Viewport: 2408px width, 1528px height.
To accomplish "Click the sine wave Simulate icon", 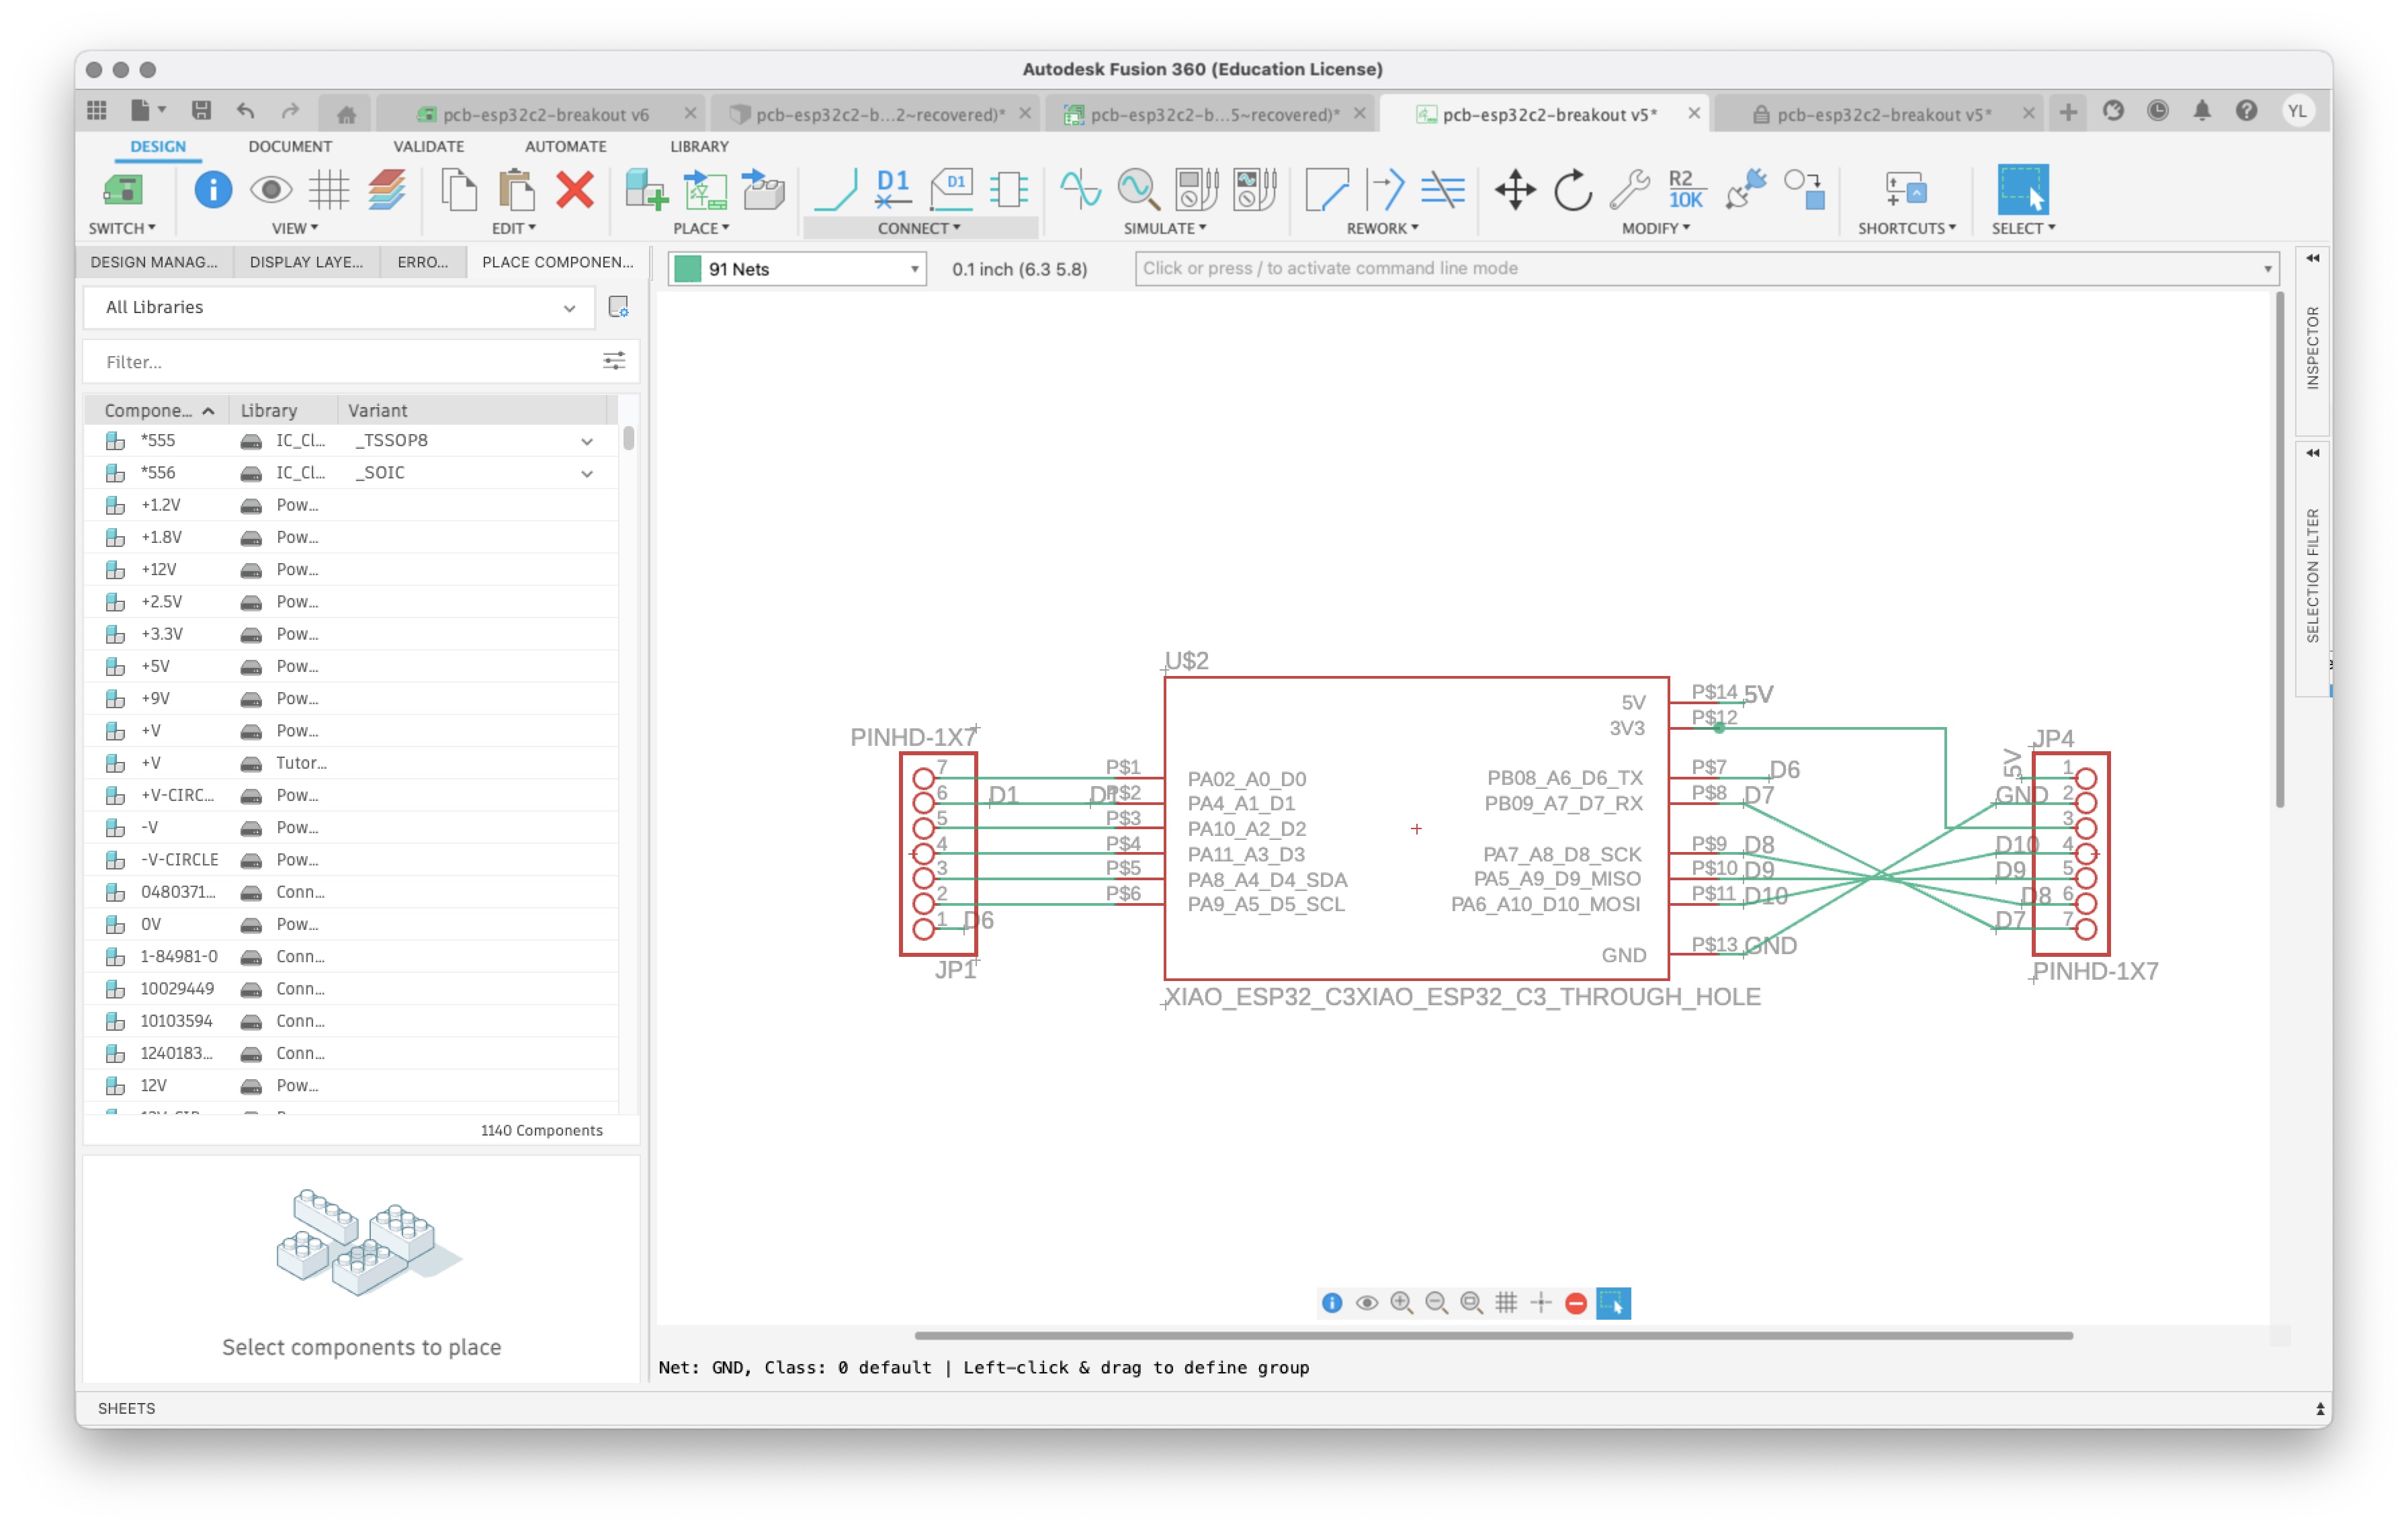I will tap(1080, 189).
